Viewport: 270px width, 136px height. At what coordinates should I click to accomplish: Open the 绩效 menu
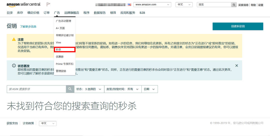[113, 13]
